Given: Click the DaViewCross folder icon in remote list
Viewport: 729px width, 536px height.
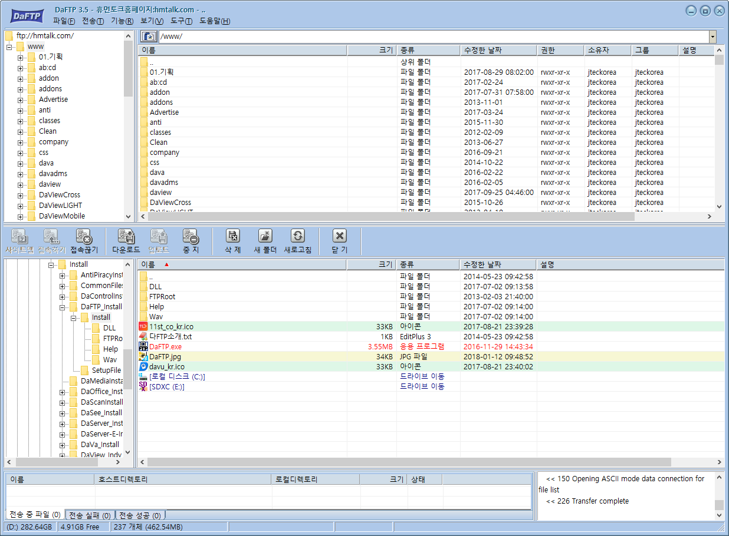Looking at the screenshot, I should pos(144,202).
